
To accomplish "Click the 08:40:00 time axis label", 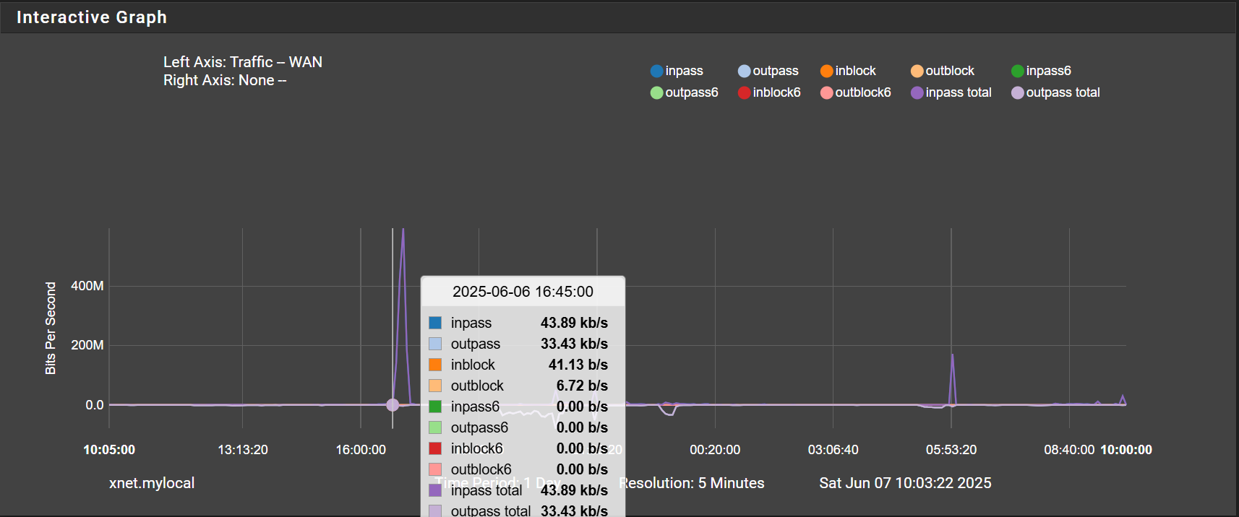I will [x=1069, y=450].
